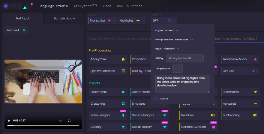This screenshot has width=264, height=134.
Task: Open the Engine Davinci dropdown
Action: pos(172,31)
